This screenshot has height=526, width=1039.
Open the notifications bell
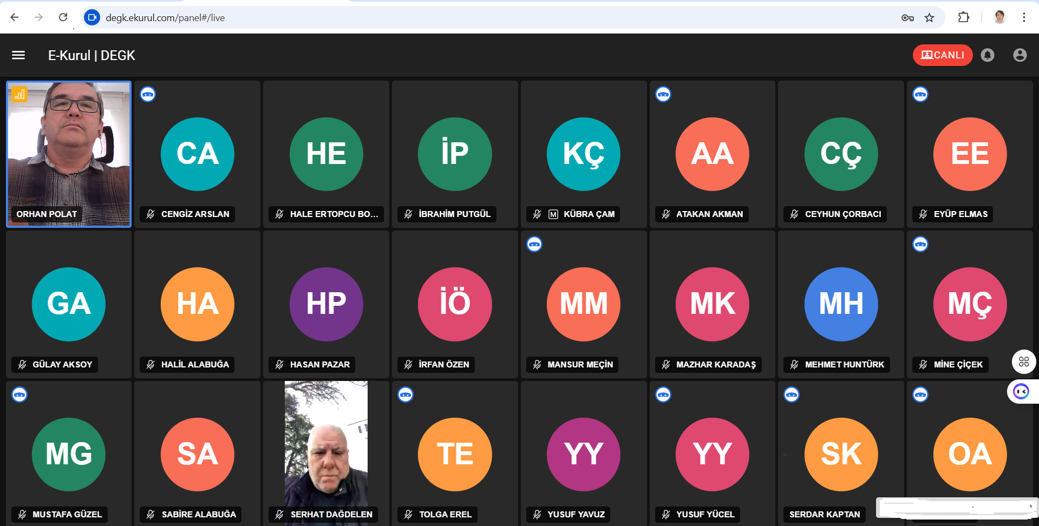click(x=987, y=55)
